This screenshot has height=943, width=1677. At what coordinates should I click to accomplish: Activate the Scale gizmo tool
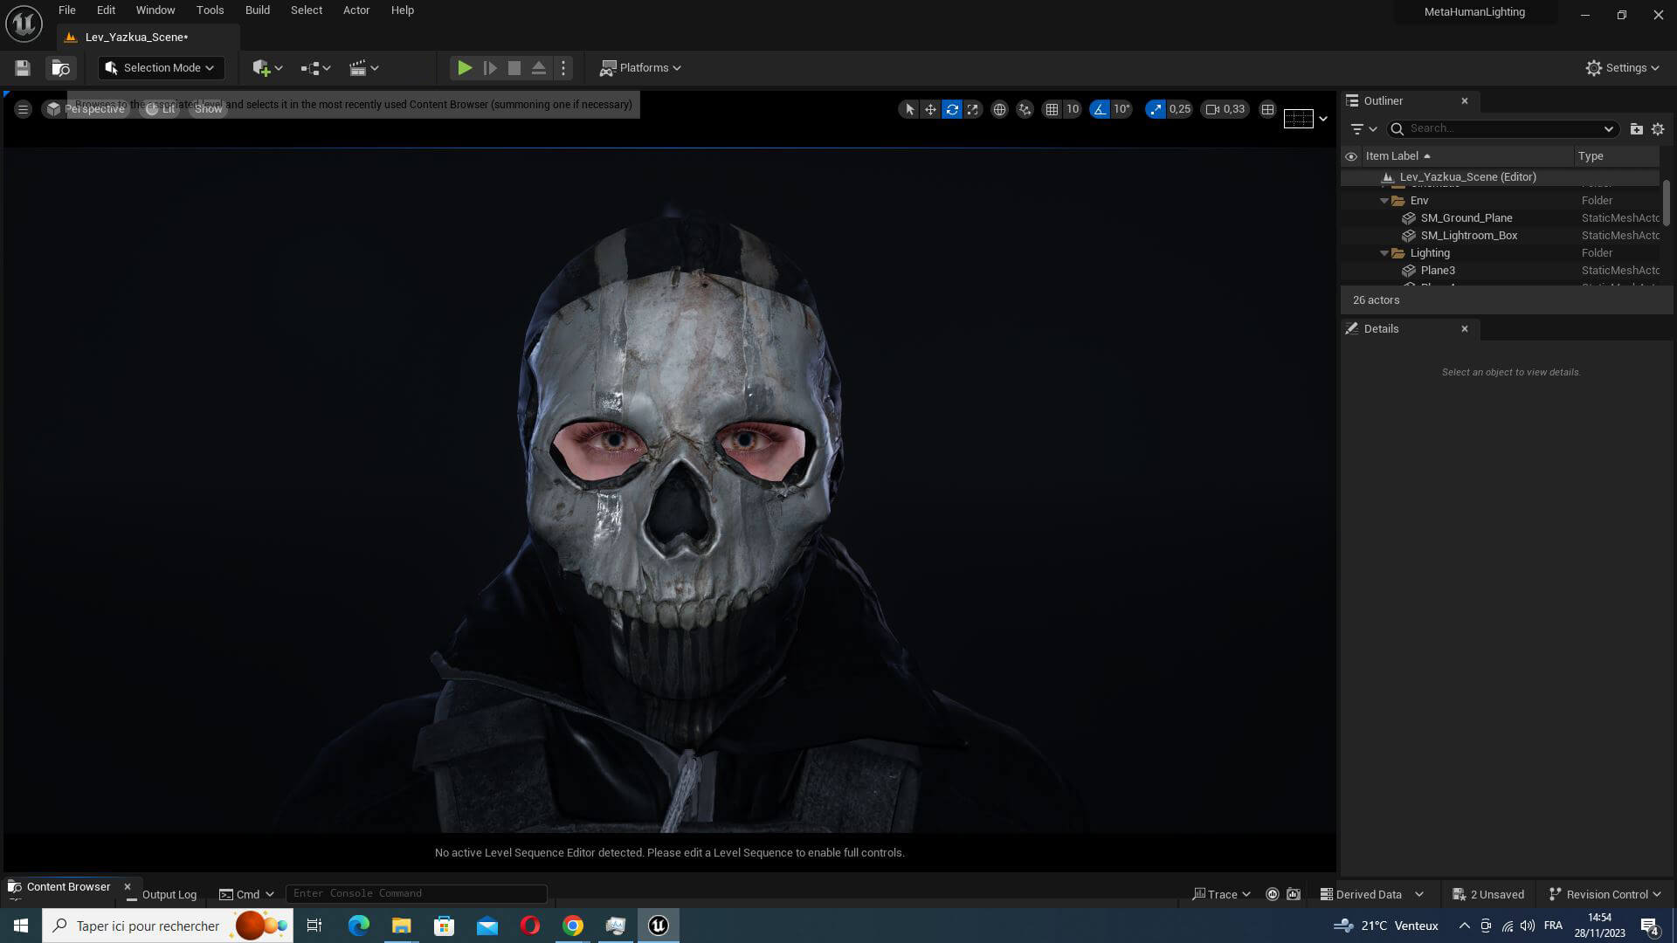972,109
